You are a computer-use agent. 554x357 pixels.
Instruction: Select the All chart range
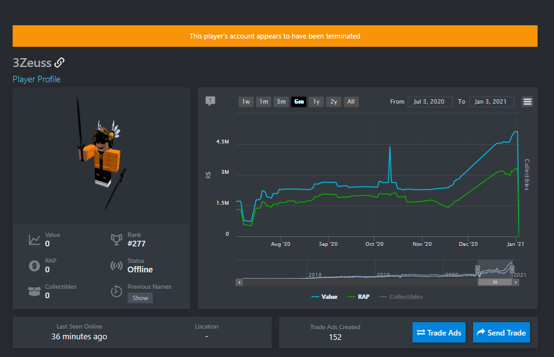point(351,102)
